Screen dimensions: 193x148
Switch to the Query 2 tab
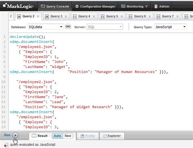click(29, 16)
